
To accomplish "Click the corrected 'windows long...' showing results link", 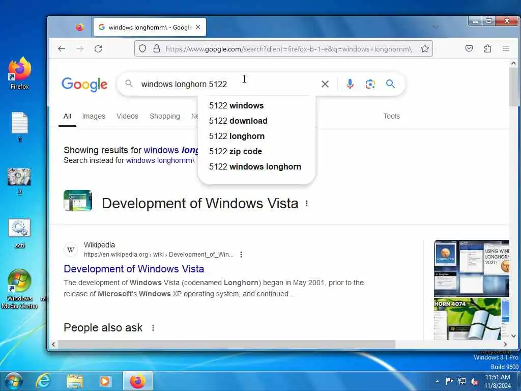I will coord(171,150).
